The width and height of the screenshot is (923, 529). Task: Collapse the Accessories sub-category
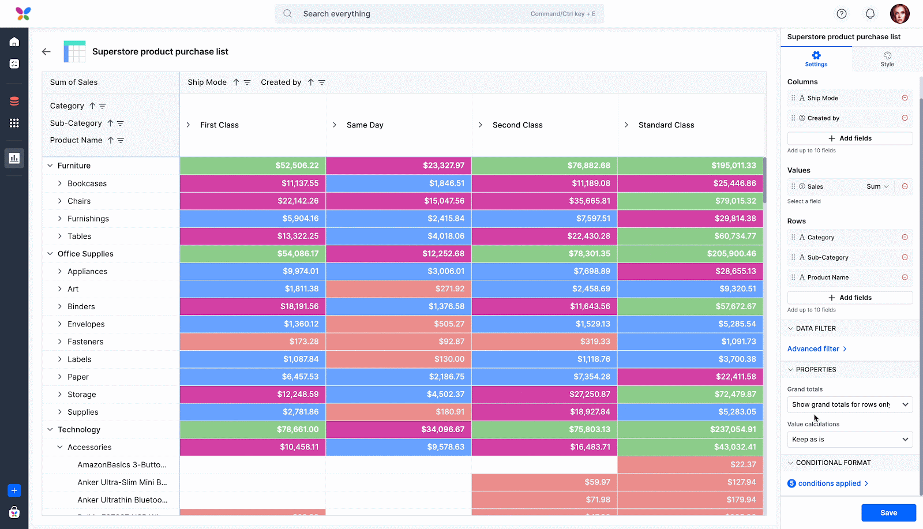click(x=60, y=447)
